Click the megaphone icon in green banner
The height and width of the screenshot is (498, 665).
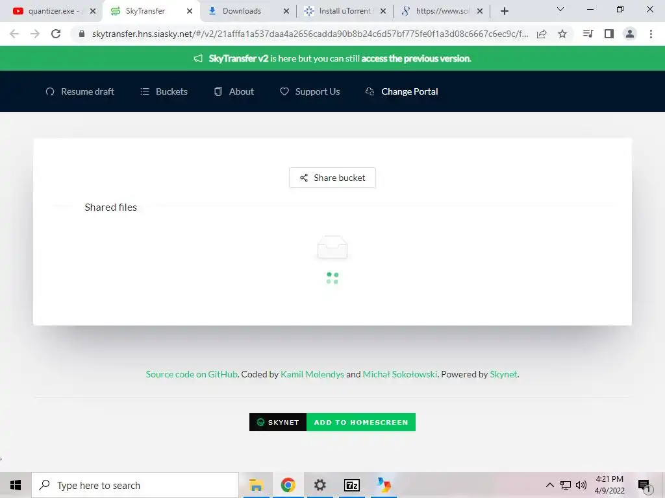pos(198,58)
